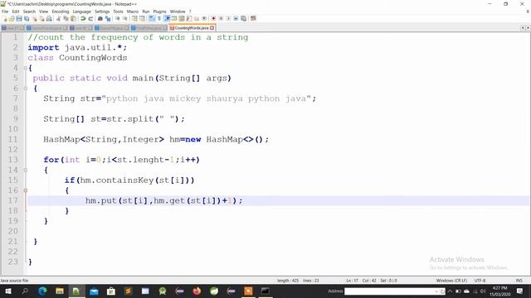This screenshot has height=298, width=531.
Task: Click the Replace toolbar icon
Action: pos(108,18)
